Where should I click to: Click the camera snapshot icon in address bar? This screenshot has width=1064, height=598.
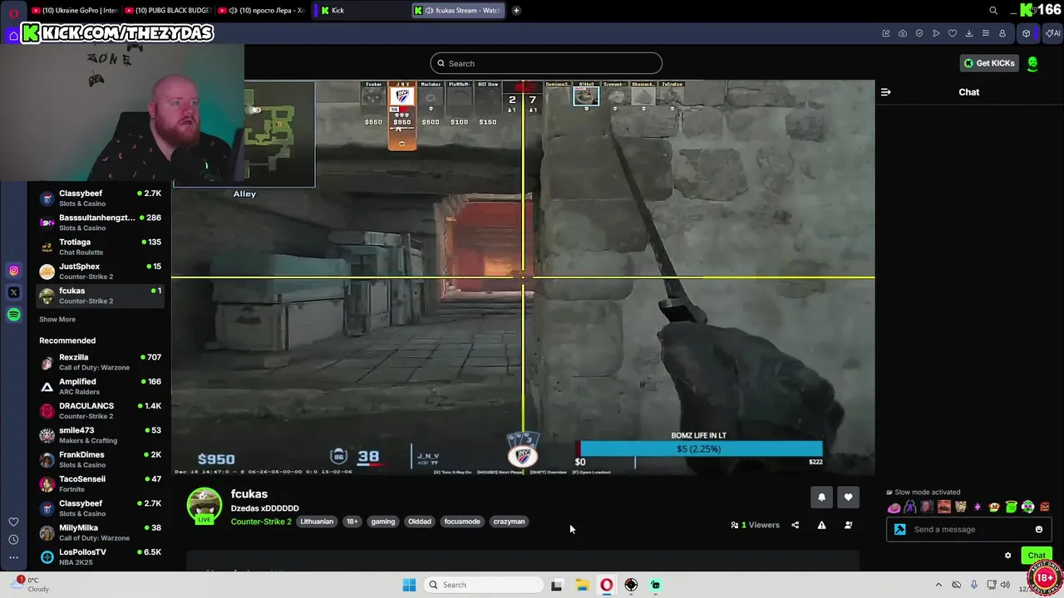coord(903,33)
